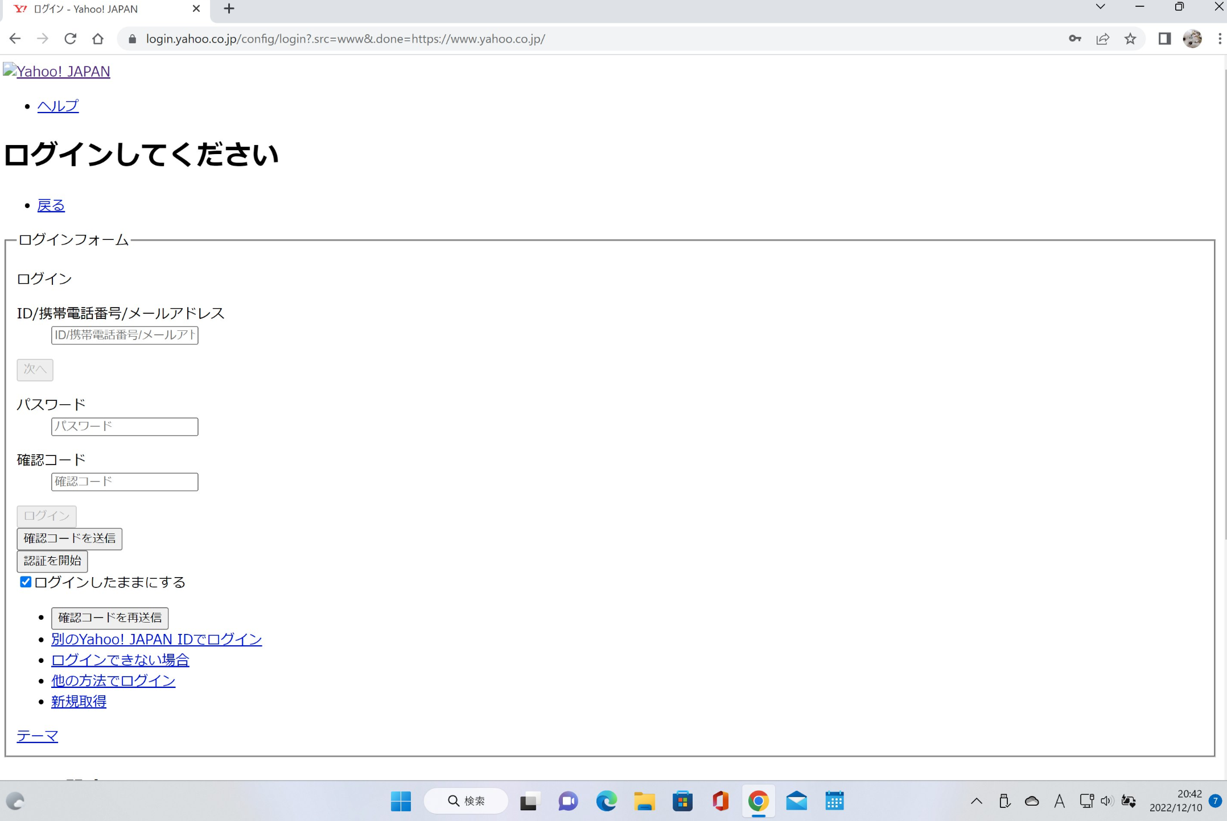Launch Microsoft Edge from taskbar
This screenshot has height=821, width=1227.
click(606, 801)
